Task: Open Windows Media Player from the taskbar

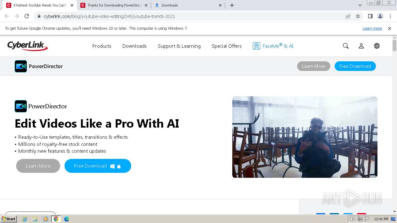Action: tap(46, 219)
